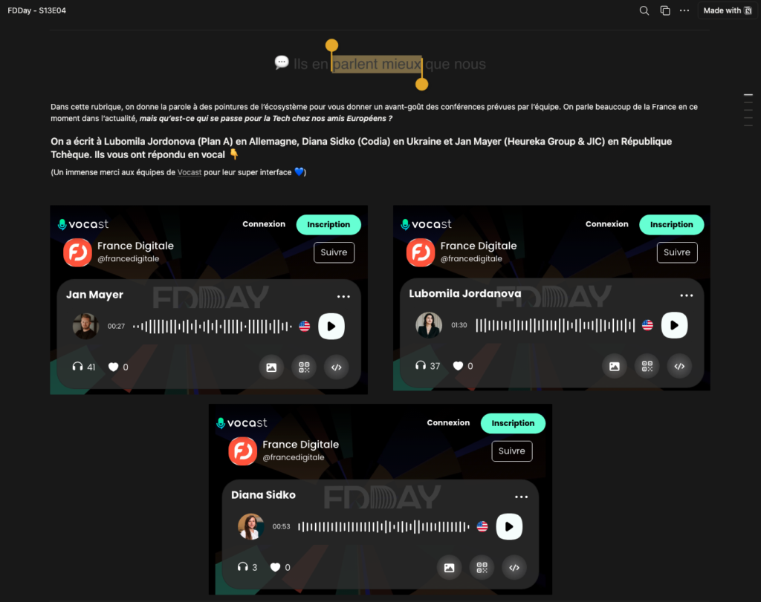
Task: Open QR code for Jan Mayer's audio
Action: (304, 367)
